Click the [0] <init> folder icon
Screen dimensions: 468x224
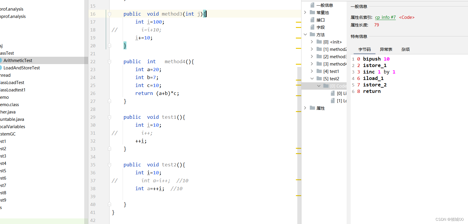point(319,42)
